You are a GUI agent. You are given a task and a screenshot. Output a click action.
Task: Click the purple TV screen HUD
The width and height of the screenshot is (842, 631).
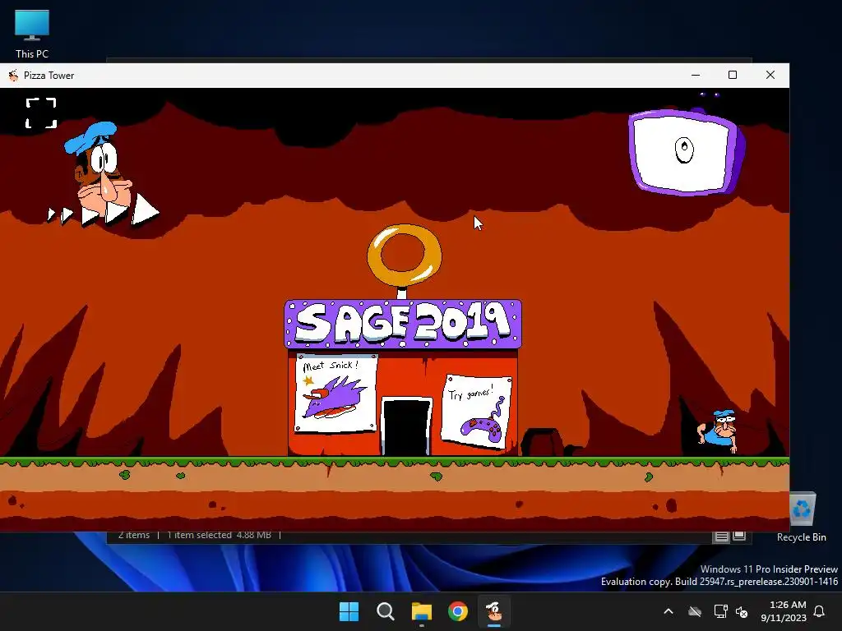[687, 151]
